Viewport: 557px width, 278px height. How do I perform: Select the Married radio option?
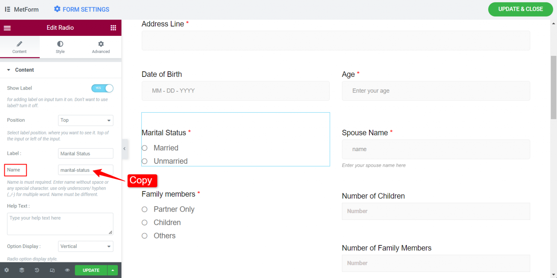click(144, 148)
